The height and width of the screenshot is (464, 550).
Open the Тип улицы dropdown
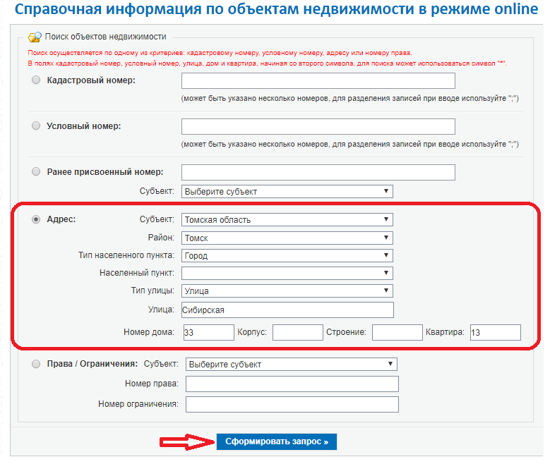tap(287, 291)
